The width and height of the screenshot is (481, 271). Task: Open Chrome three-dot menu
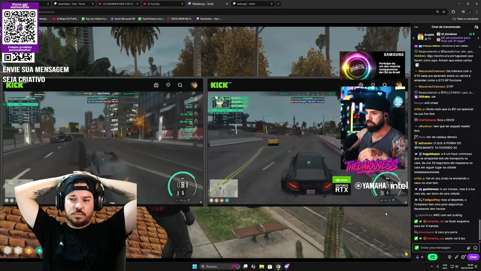coord(476,12)
